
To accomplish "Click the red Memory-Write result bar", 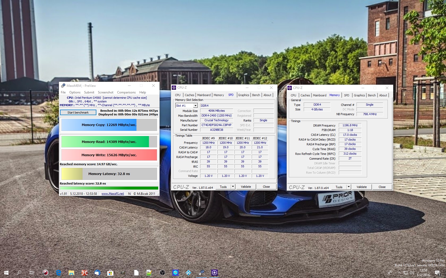I will coord(109,155).
